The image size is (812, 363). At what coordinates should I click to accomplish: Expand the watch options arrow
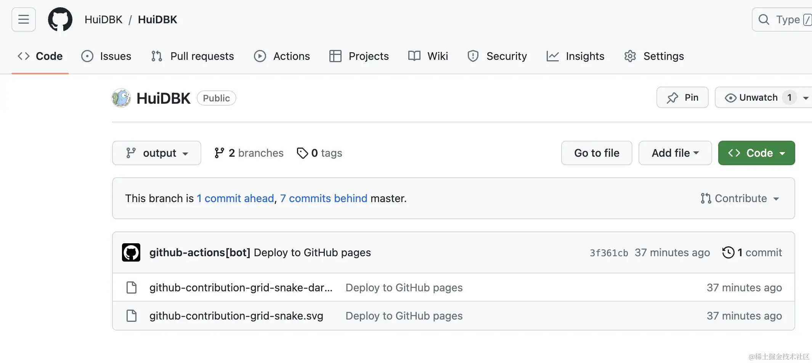click(806, 98)
